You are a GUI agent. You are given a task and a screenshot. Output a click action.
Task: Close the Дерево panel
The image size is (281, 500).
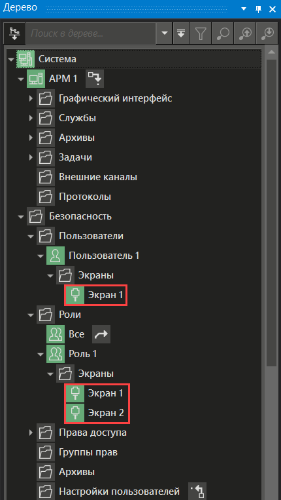click(x=273, y=9)
